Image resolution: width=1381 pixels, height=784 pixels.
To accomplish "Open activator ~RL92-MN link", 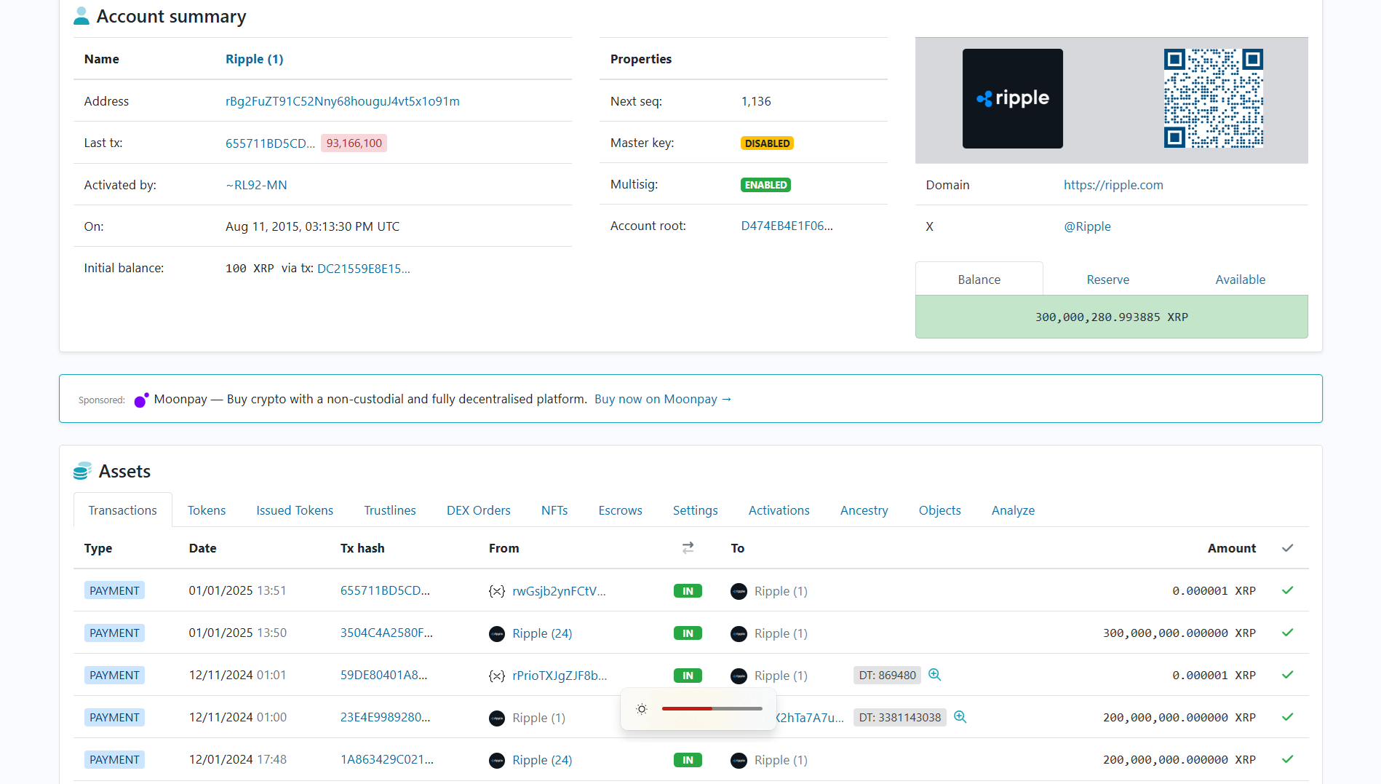I will point(256,185).
